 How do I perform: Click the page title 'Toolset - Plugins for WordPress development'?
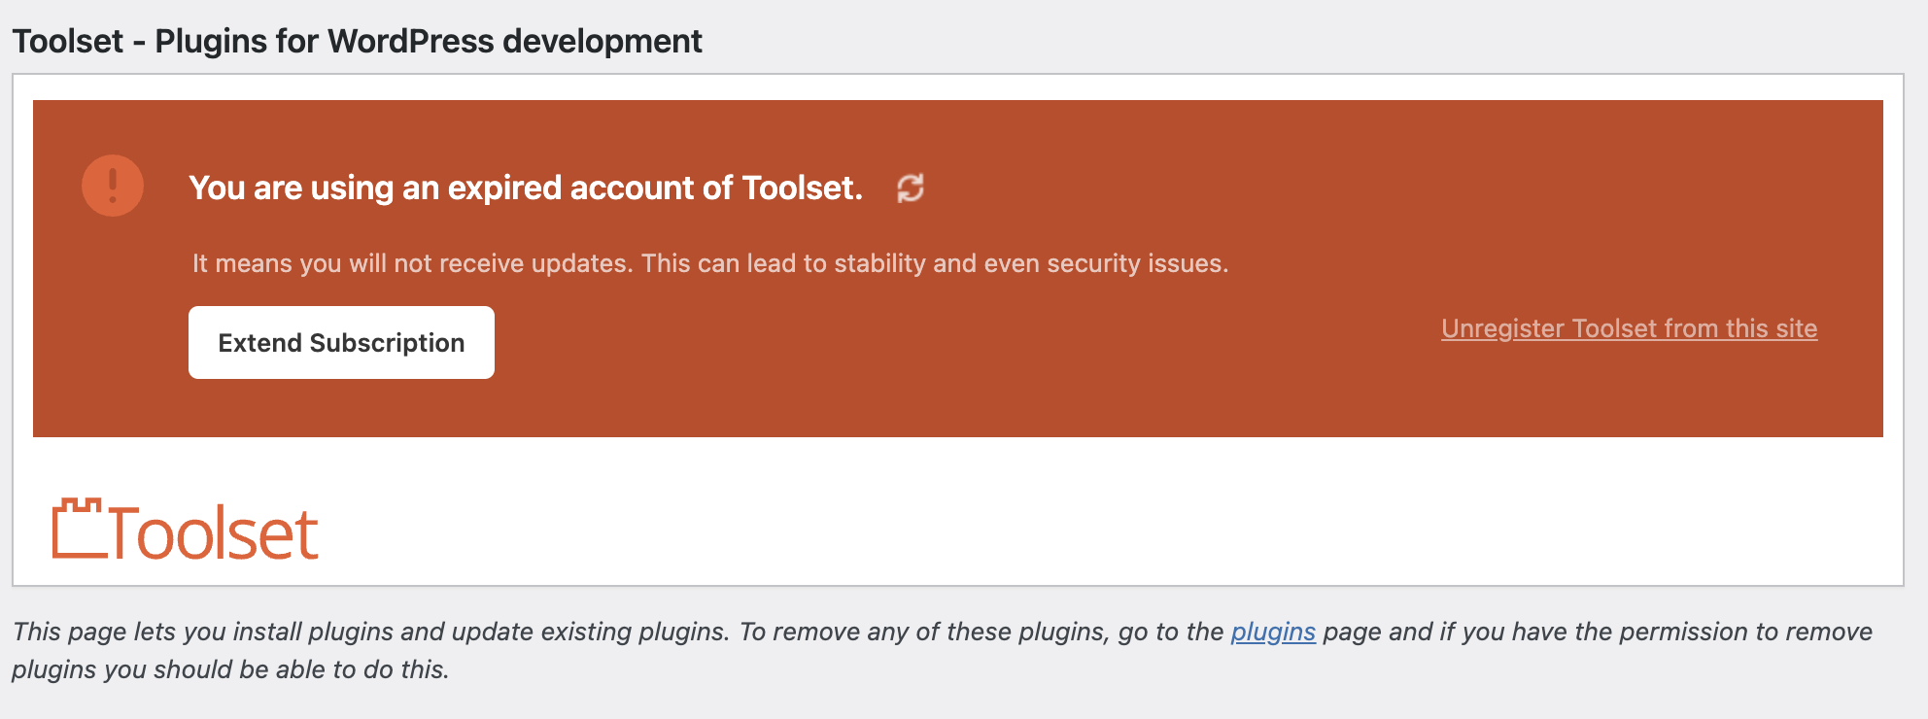point(357,41)
